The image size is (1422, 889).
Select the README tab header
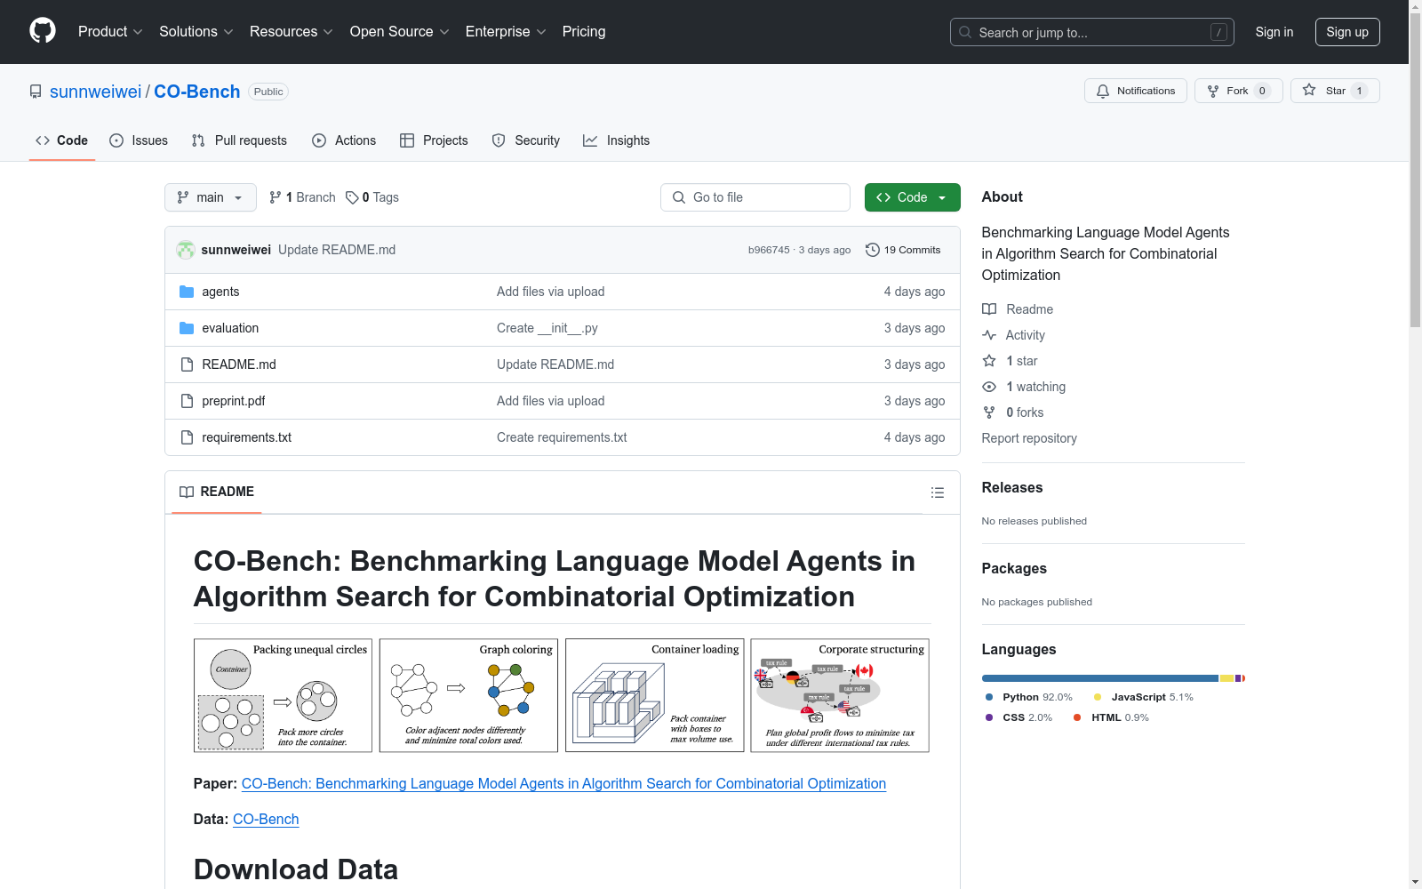(217, 492)
